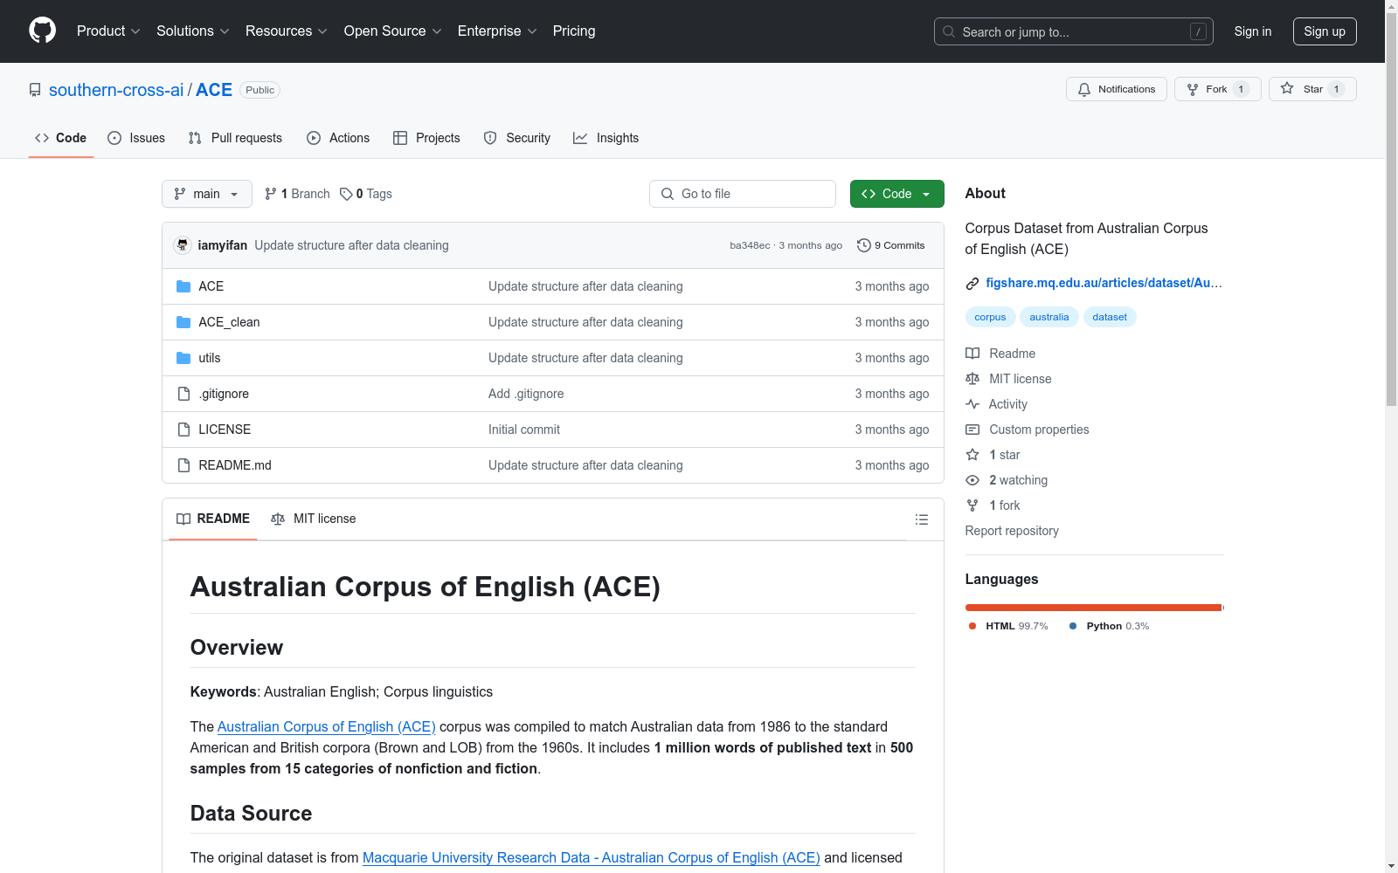Select the corpus topic tag
1398x873 pixels.
coord(990,317)
